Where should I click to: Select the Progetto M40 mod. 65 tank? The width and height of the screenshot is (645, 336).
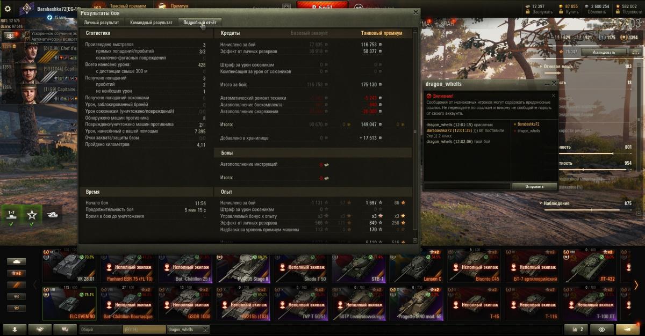pos(416,304)
